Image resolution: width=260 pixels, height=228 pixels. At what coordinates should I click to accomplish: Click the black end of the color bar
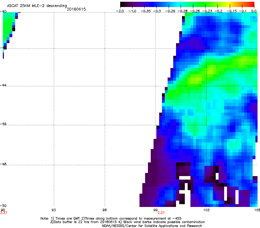click(122, 4)
